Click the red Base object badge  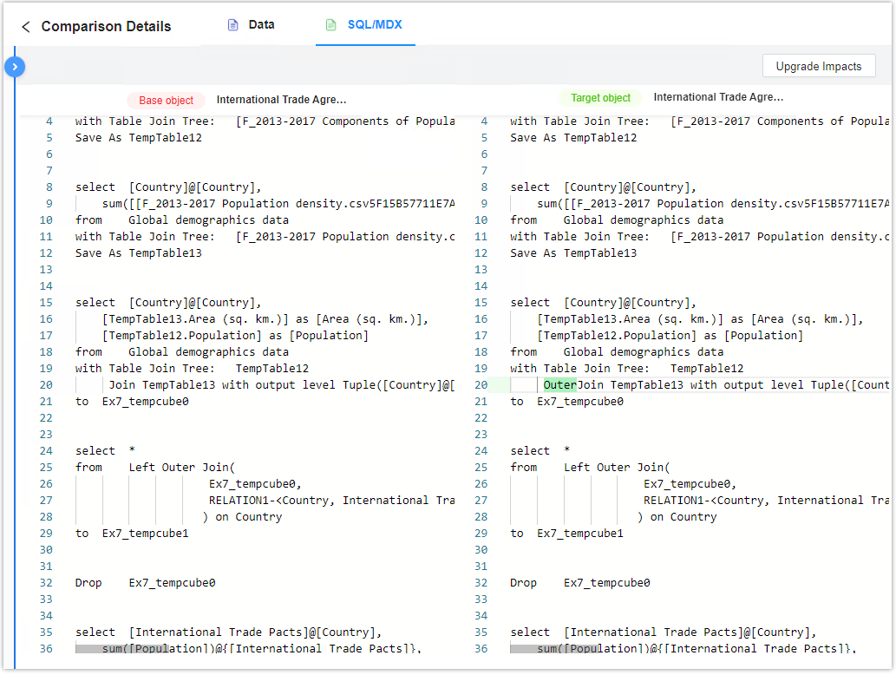click(167, 101)
